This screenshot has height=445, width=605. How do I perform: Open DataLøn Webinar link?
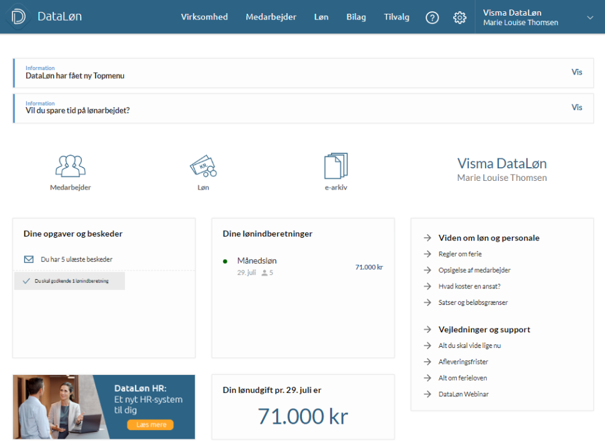pyautogui.click(x=463, y=394)
